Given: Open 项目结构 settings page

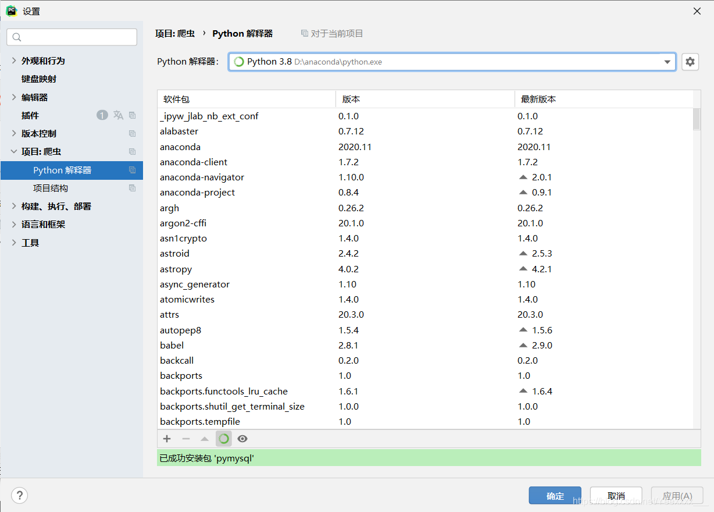Looking at the screenshot, I should point(51,188).
